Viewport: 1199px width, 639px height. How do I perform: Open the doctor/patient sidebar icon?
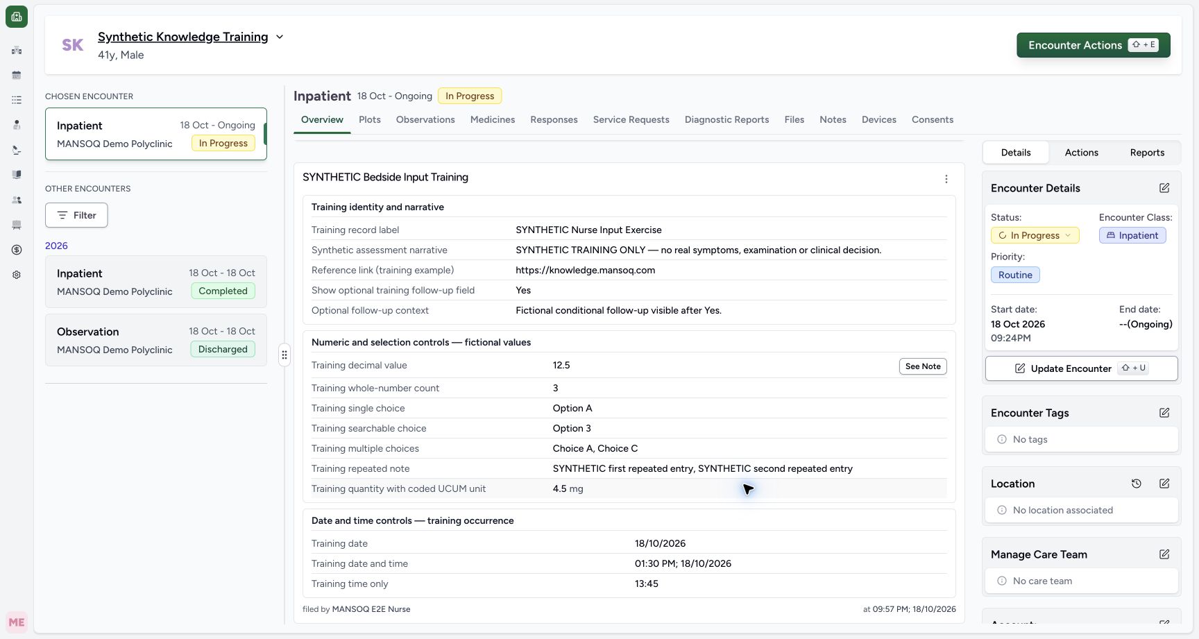coord(17,125)
